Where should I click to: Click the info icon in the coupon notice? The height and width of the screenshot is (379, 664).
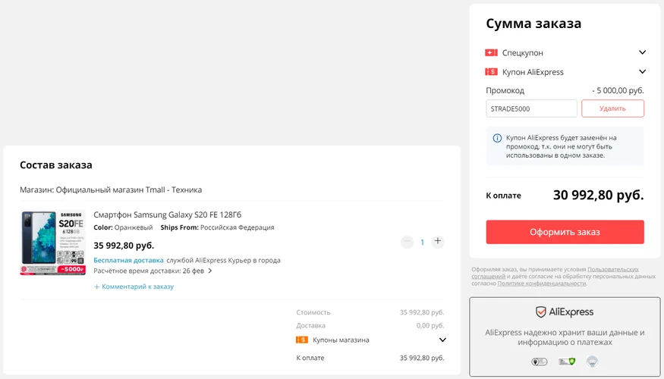coord(497,138)
